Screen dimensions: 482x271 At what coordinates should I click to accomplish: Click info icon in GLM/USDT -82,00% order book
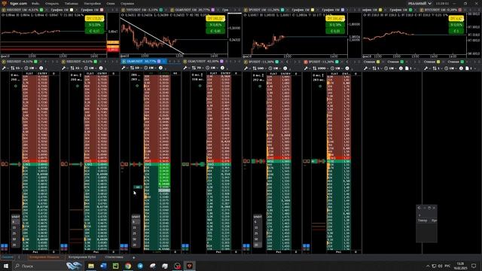(222, 68)
